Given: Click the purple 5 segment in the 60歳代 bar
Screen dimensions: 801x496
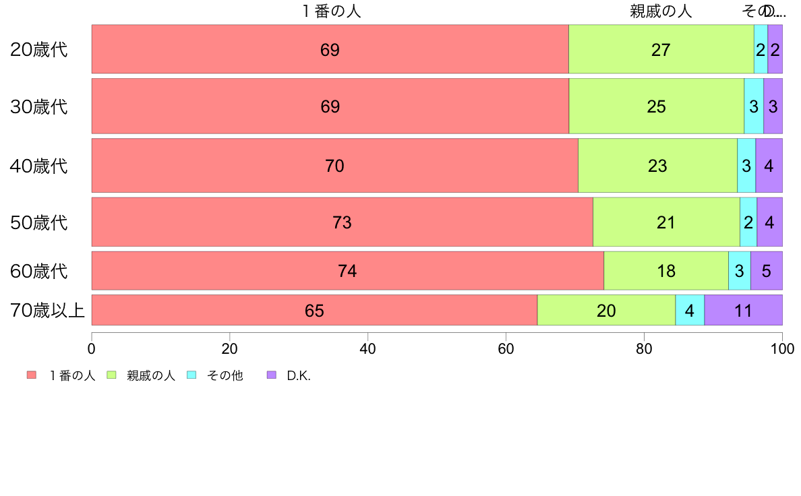Looking at the screenshot, I should [x=767, y=271].
